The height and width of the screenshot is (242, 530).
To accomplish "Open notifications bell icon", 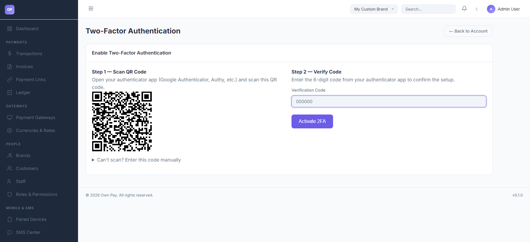I will point(464,9).
